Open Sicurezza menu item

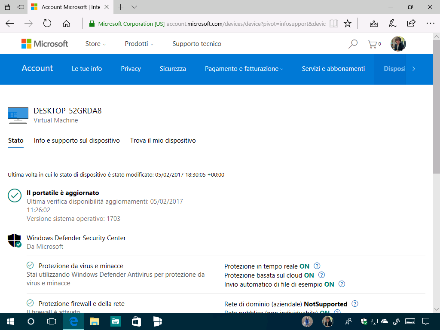[x=173, y=69]
